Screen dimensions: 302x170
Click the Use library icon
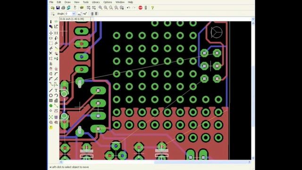[x=82, y=8]
